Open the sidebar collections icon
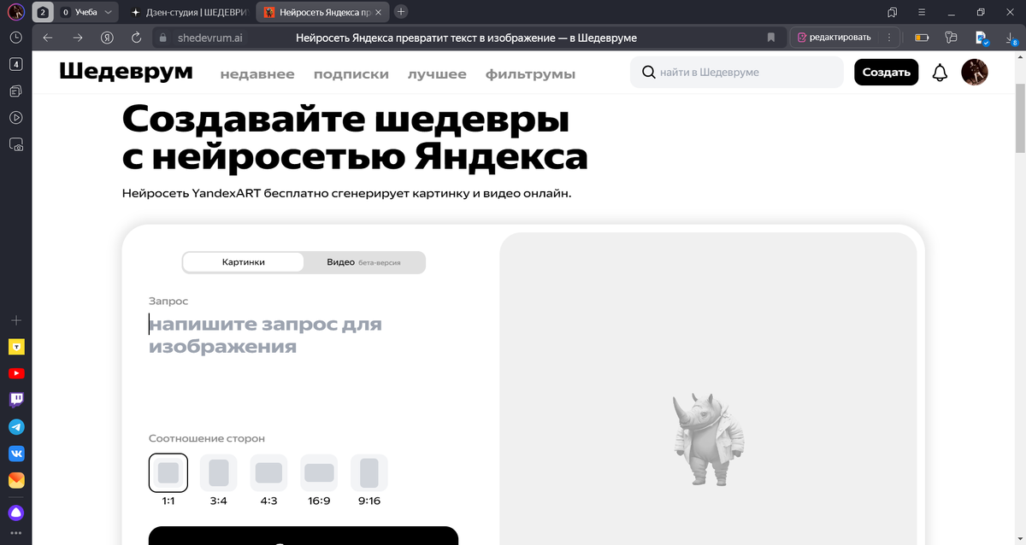 click(x=15, y=91)
